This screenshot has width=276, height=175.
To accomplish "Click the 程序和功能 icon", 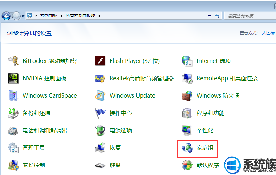I will pyautogui.click(x=187, y=113).
